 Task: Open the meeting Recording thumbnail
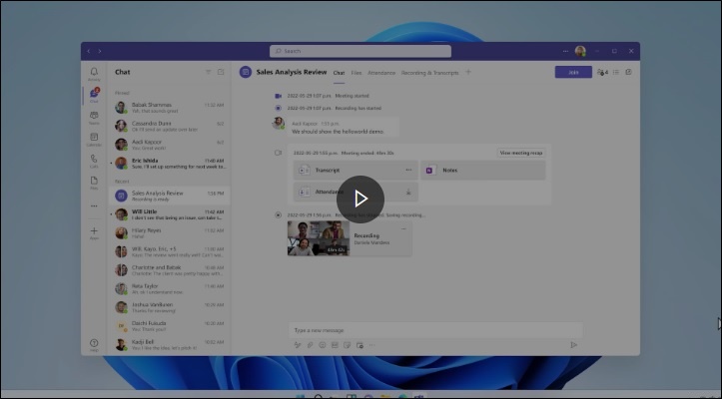319,238
